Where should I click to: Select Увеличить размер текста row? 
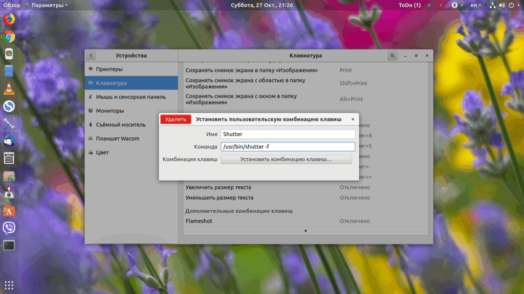click(x=306, y=187)
